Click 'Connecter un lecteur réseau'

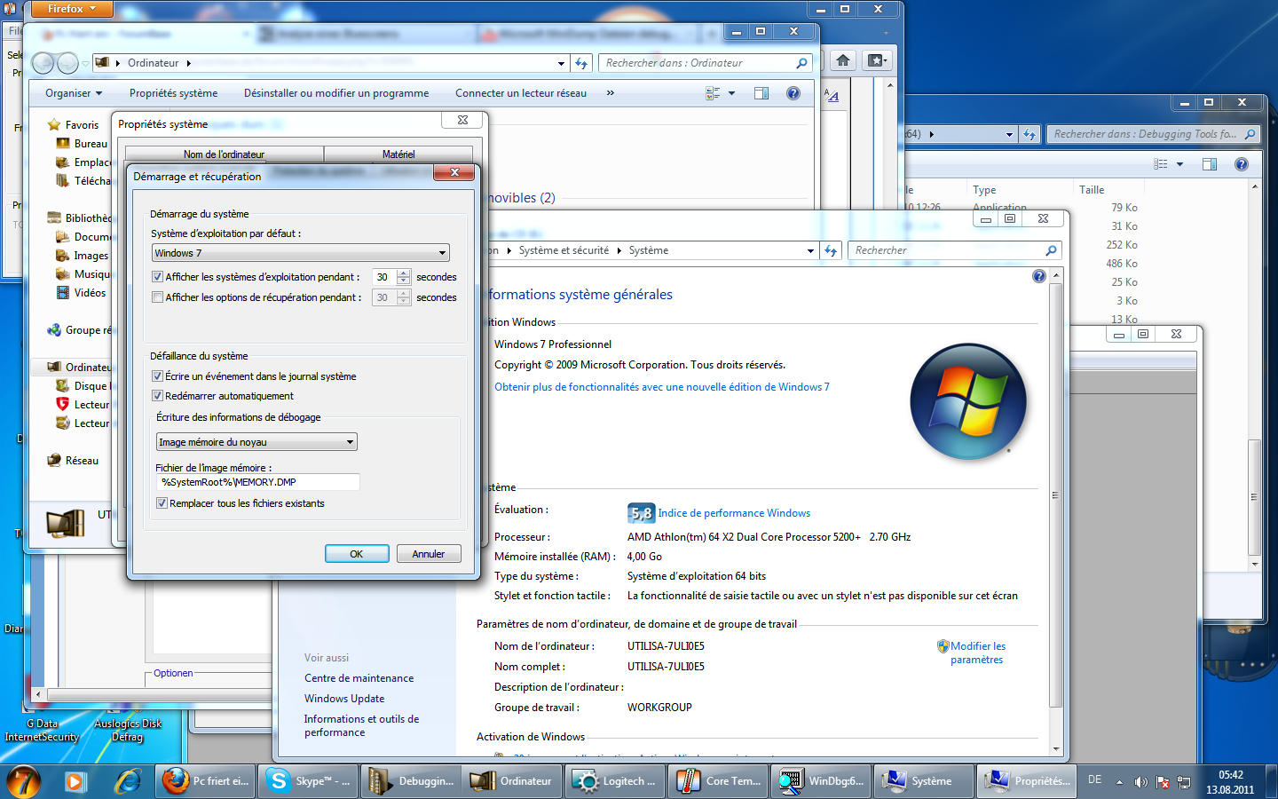pos(521,93)
